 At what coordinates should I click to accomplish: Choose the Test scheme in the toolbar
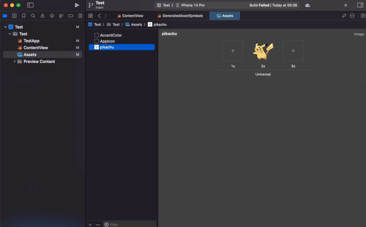pos(164,5)
